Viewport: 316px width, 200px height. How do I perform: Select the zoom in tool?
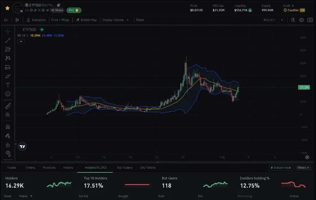click(x=8, y=115)
